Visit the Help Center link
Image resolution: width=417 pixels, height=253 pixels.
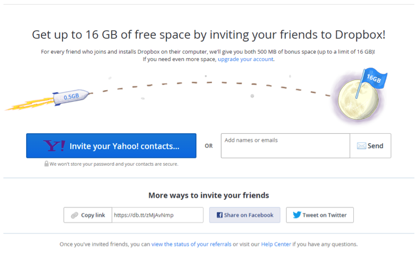[x=276, y=244]
